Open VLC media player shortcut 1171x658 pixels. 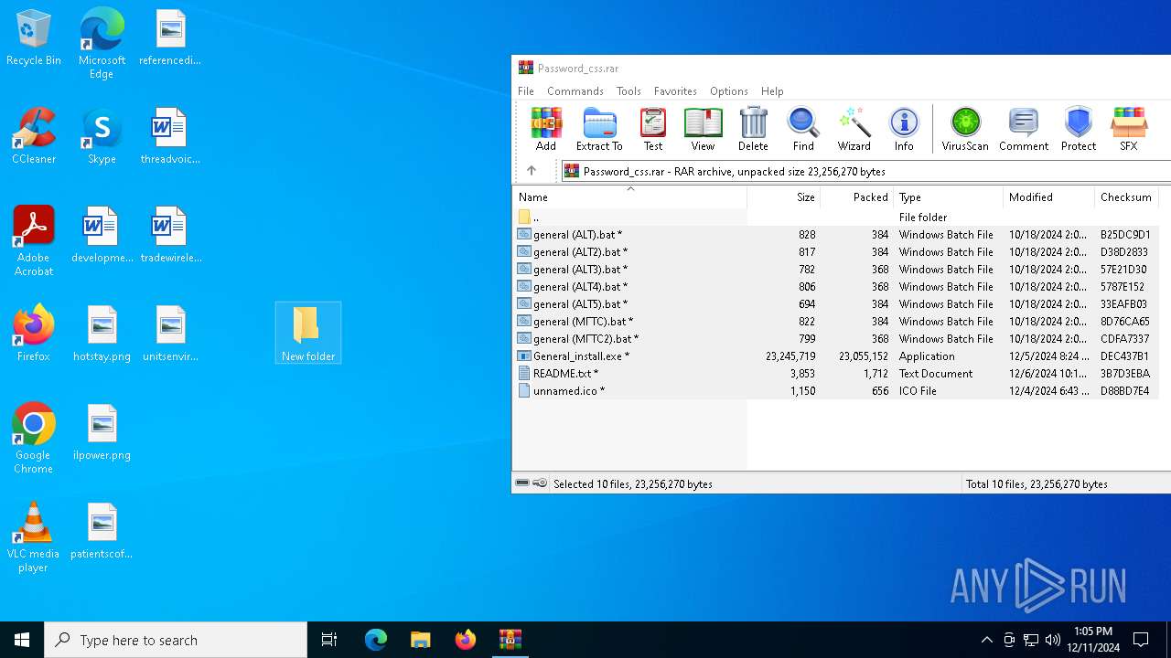(34, 537)
